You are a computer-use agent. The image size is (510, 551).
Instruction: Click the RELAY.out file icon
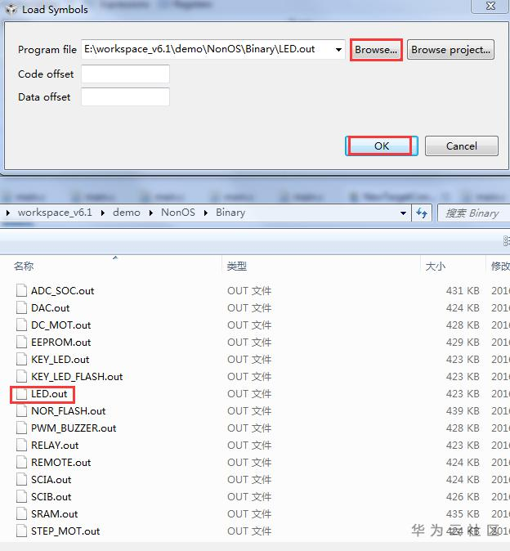click(x=21, y=446)
